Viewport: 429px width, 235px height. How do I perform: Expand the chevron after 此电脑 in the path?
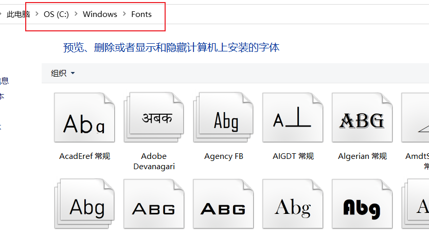pos(37,14)
